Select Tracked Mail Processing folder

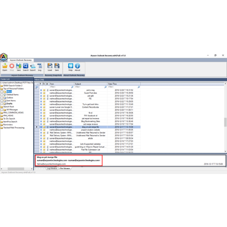coord(14,128)
